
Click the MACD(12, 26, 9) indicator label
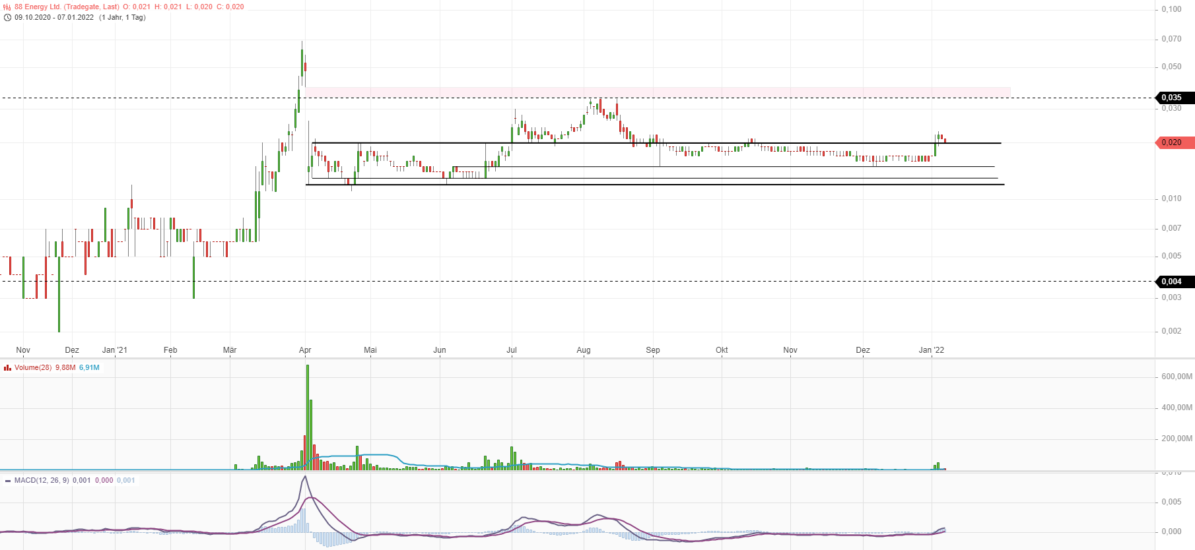[42, 480]
